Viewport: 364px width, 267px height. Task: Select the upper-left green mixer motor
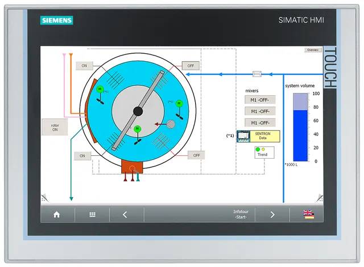[100, 90]
